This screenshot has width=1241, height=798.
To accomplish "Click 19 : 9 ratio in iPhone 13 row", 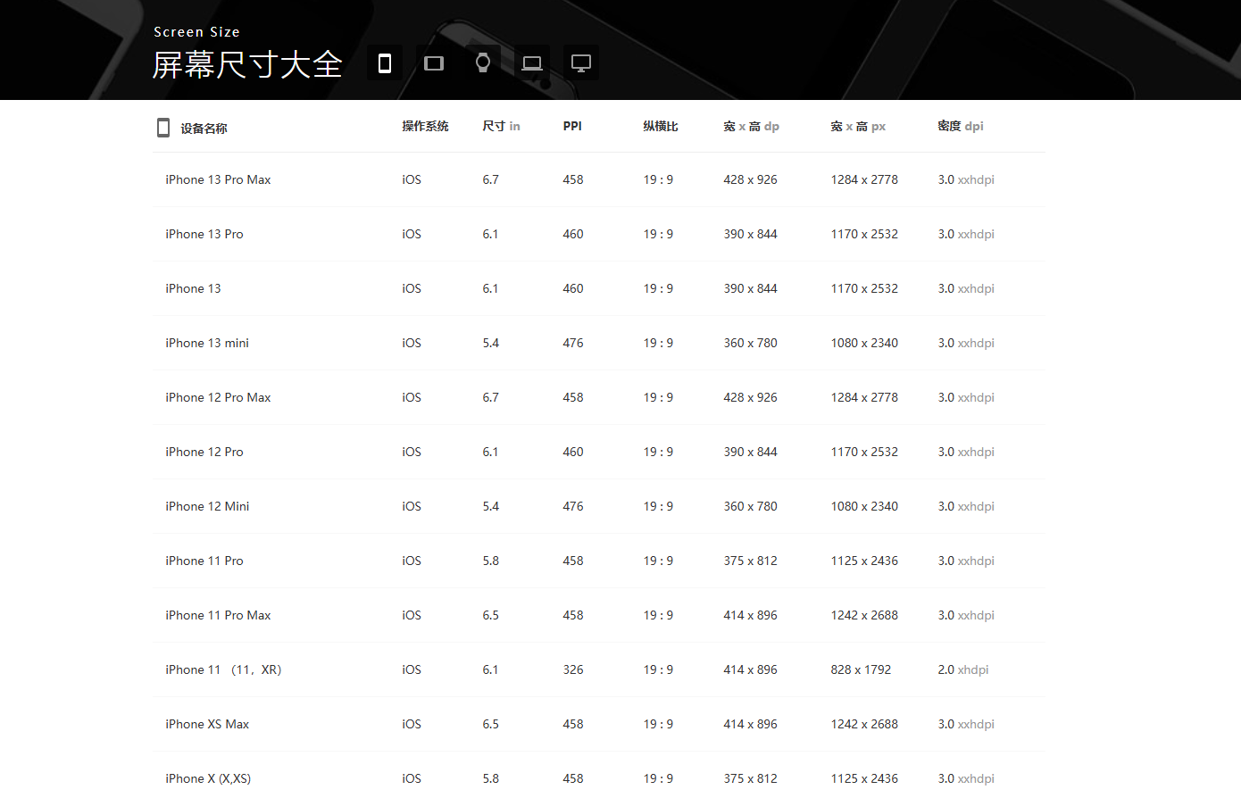I will (658, 288).
